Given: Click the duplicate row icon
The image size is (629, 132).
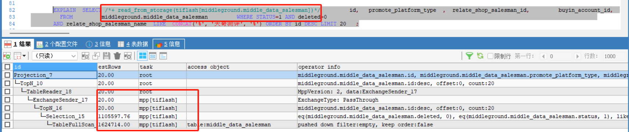Looking at the screenshot, I should (x=96, y=56).
